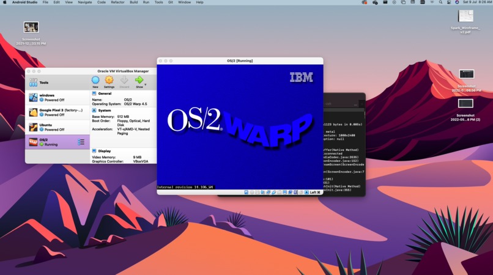Screen dimensions: 493x275
Task: Click the terminal window behind OS/2 window
Action: [344, 145]
